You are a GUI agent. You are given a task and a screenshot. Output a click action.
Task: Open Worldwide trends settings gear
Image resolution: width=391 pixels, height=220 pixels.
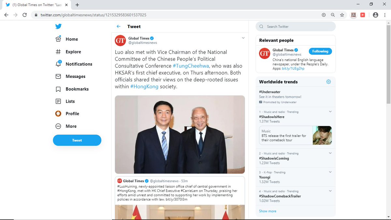pyautogui.click(x=328, y=82)
